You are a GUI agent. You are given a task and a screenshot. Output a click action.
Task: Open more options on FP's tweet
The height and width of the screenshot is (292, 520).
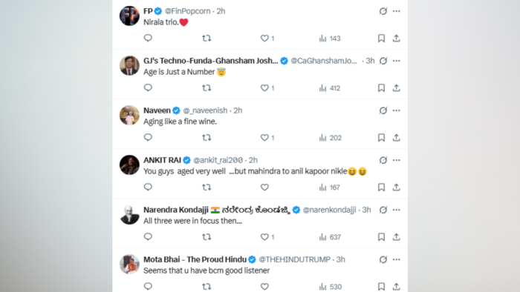click(396, 11)
